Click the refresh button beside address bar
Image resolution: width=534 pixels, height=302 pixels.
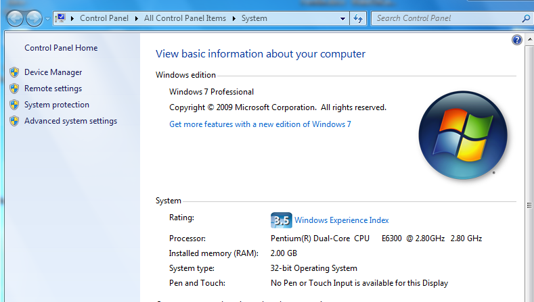[359, 18]
